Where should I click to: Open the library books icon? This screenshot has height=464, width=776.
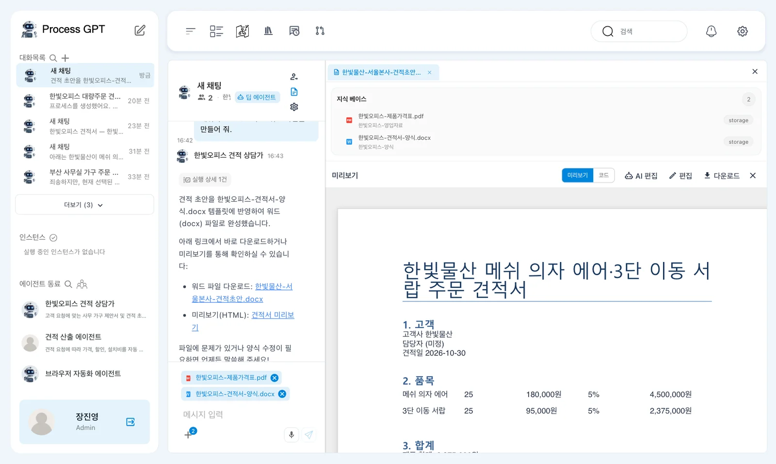click(268, 31)
